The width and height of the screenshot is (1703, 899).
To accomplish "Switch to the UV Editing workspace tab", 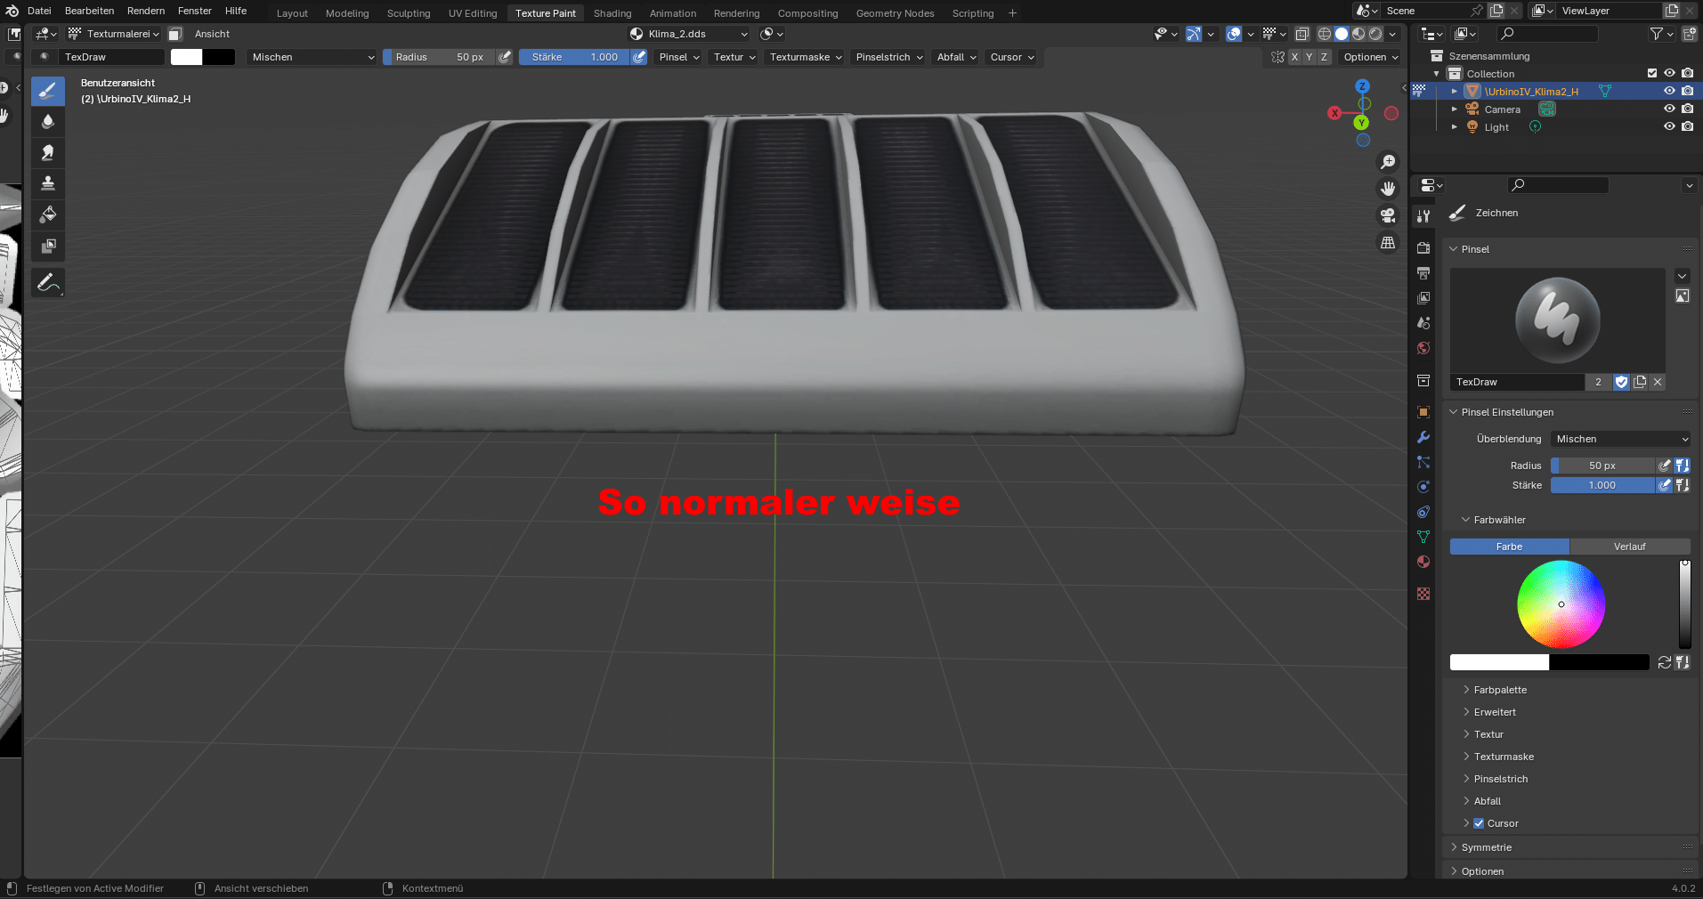I will pyautogui.click(x=472, y=13).
